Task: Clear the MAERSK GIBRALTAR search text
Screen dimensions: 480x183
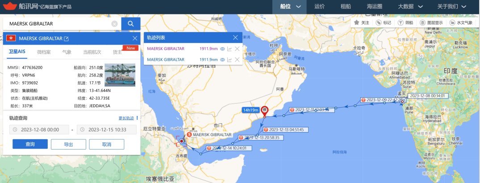Action: click(114, 24)
